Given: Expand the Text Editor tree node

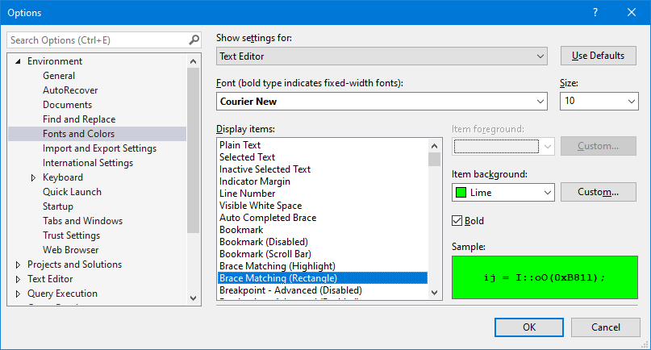Looking at the screenshot, I should (18, 279).
